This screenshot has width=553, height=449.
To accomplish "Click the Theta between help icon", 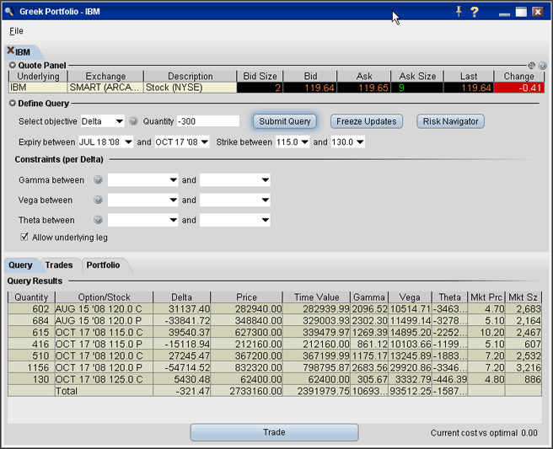I will (x=98, y=220).
